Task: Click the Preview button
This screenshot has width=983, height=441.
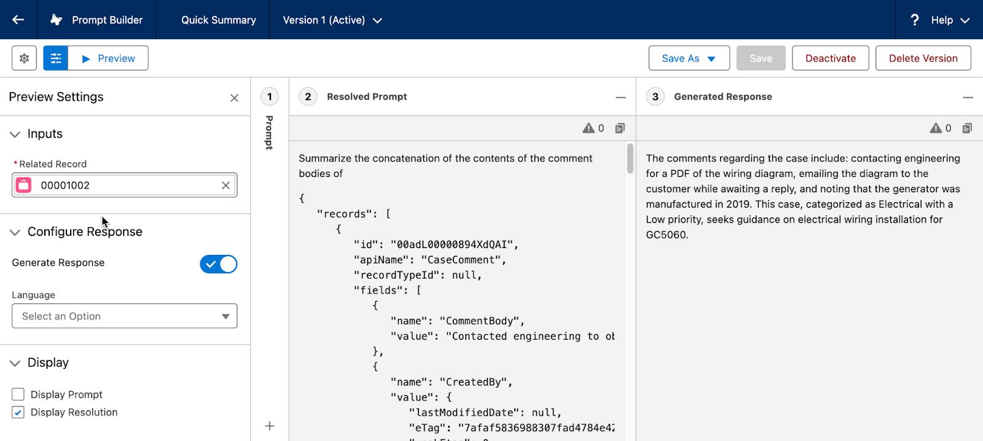Action: pos(108,58)
